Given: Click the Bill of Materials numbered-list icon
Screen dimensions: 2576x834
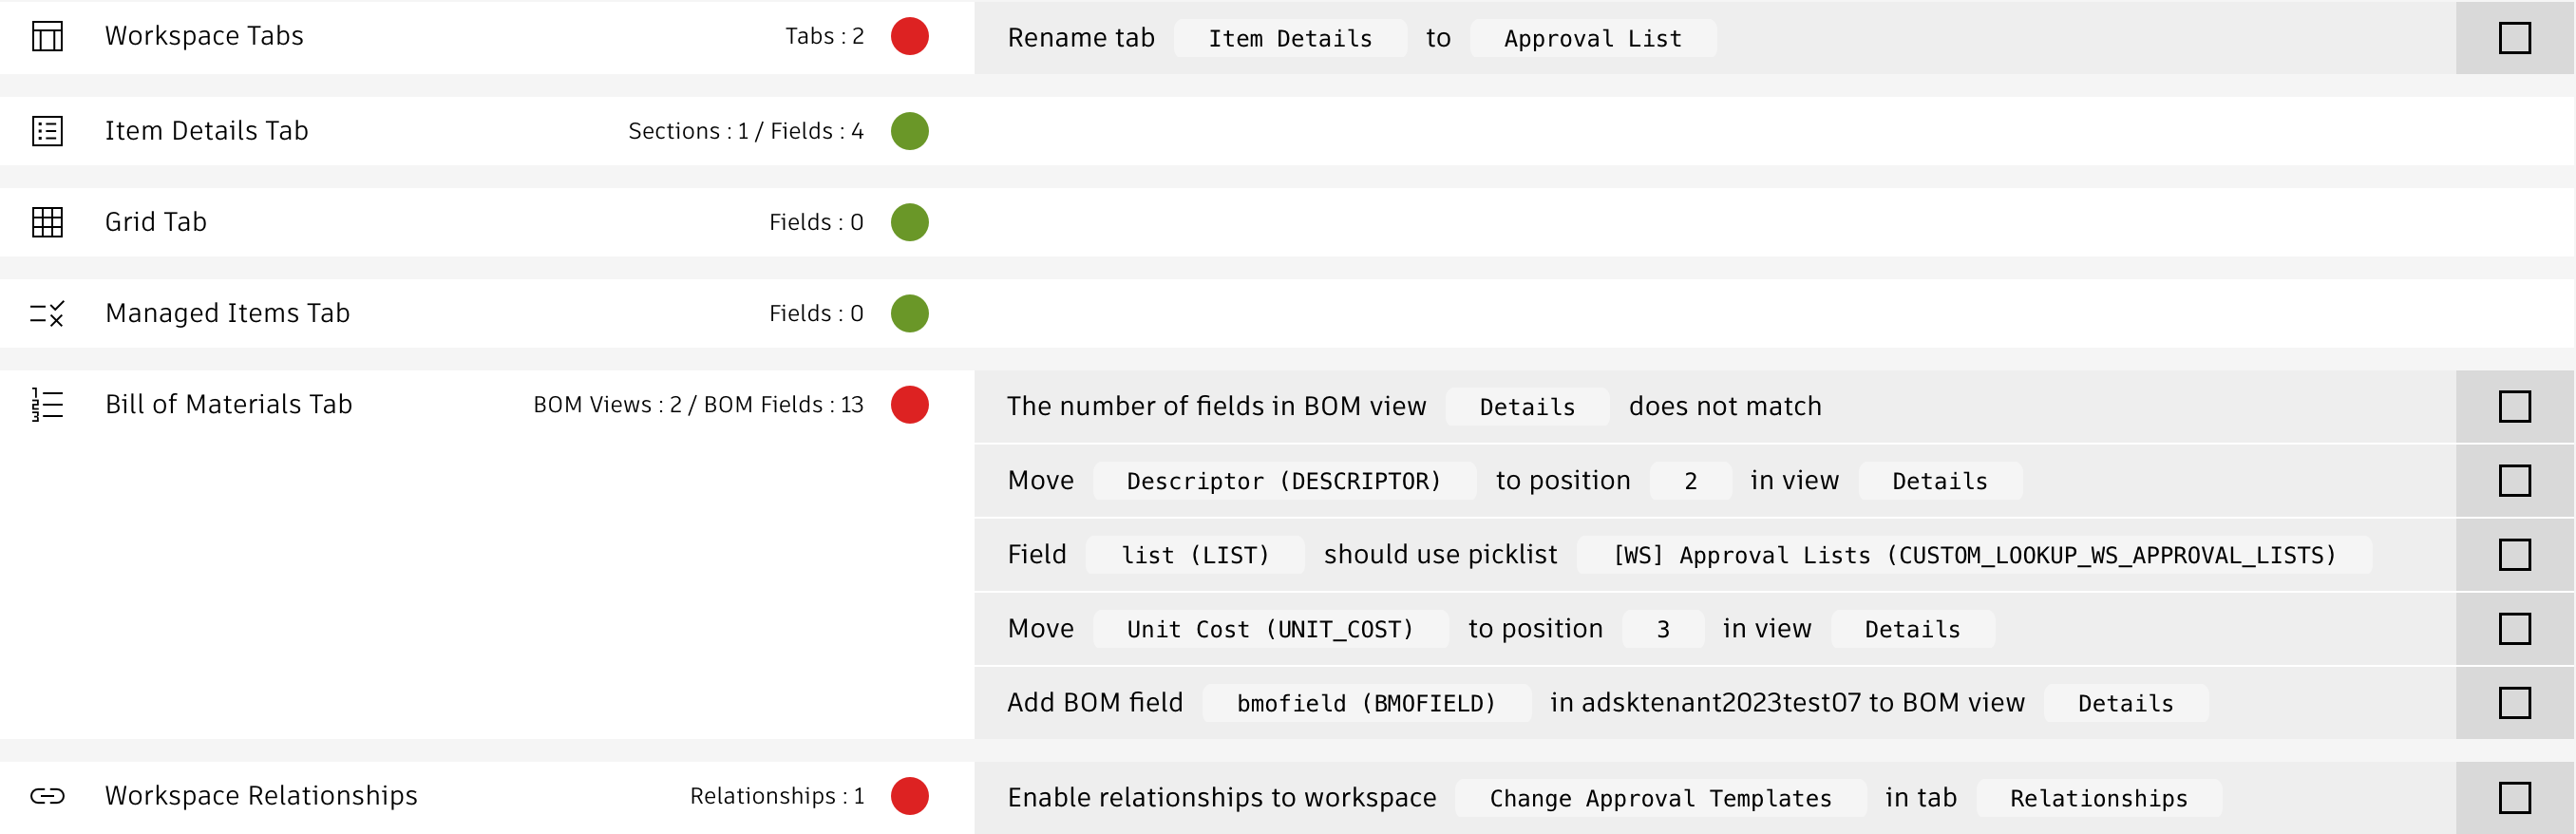Looking at the screenshot, I should pyautogui.click(x=47, y=405).
